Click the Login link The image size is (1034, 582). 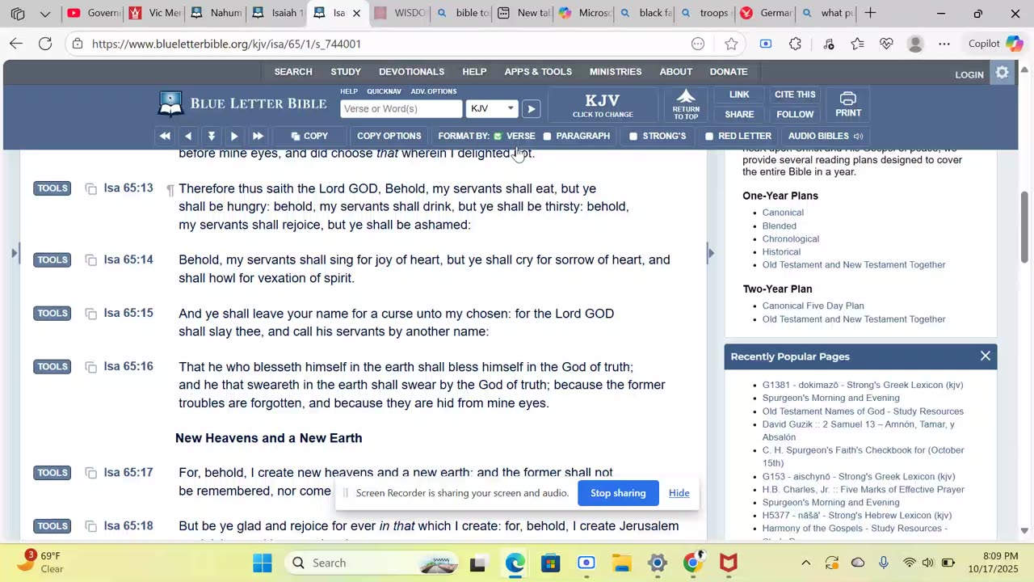click(969, 74)
